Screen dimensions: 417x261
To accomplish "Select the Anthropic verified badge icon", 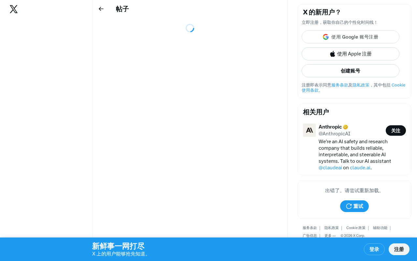I will 346,127.
